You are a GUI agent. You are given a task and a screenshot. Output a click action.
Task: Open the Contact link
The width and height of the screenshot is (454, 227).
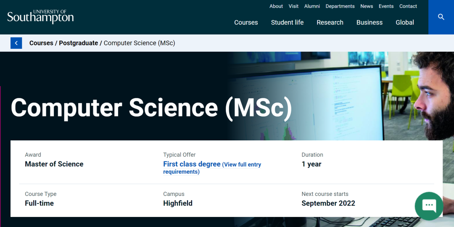click(408, 6)
